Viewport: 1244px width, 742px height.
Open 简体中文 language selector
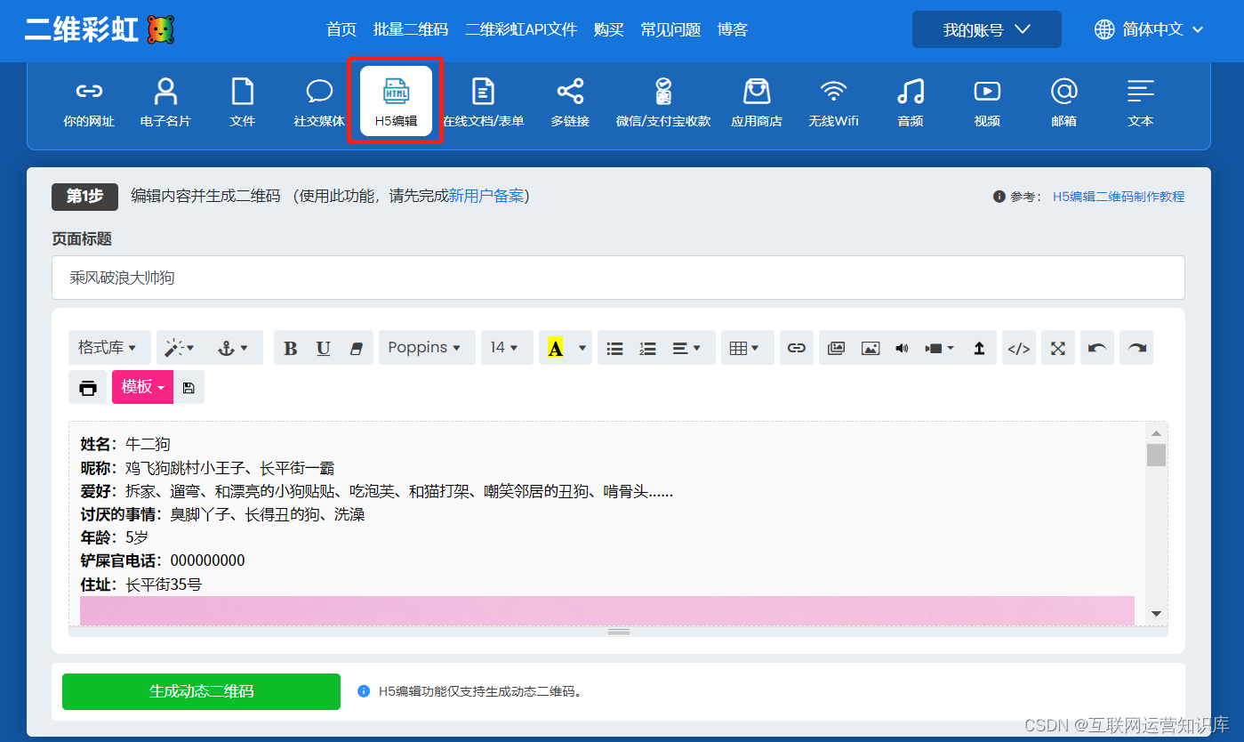(1149, 29)
